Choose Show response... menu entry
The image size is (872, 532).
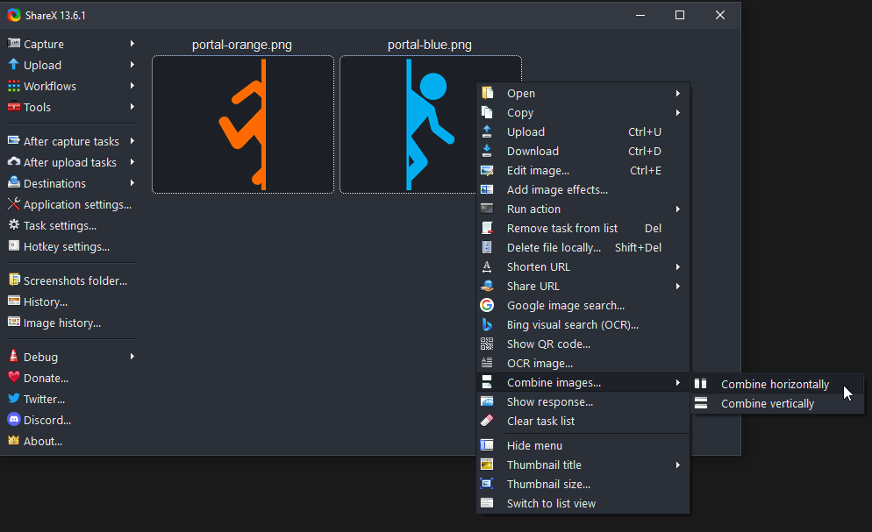(x=583, y=401)
